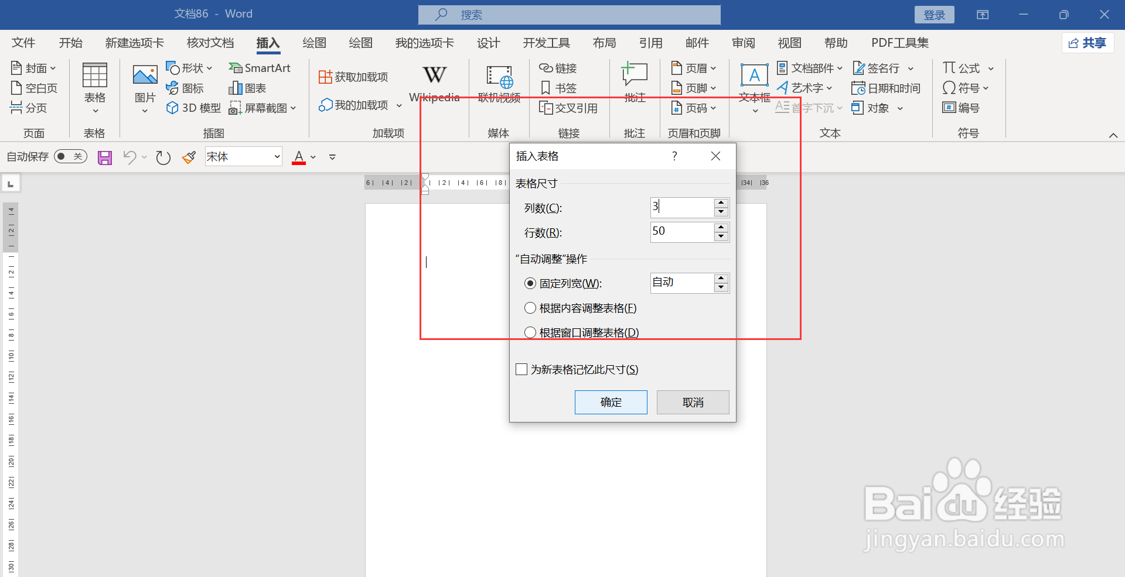The height and width of the screenshot is (577, 1125).
Task: Open the File (文件) tab
Action: pos(23,43)
